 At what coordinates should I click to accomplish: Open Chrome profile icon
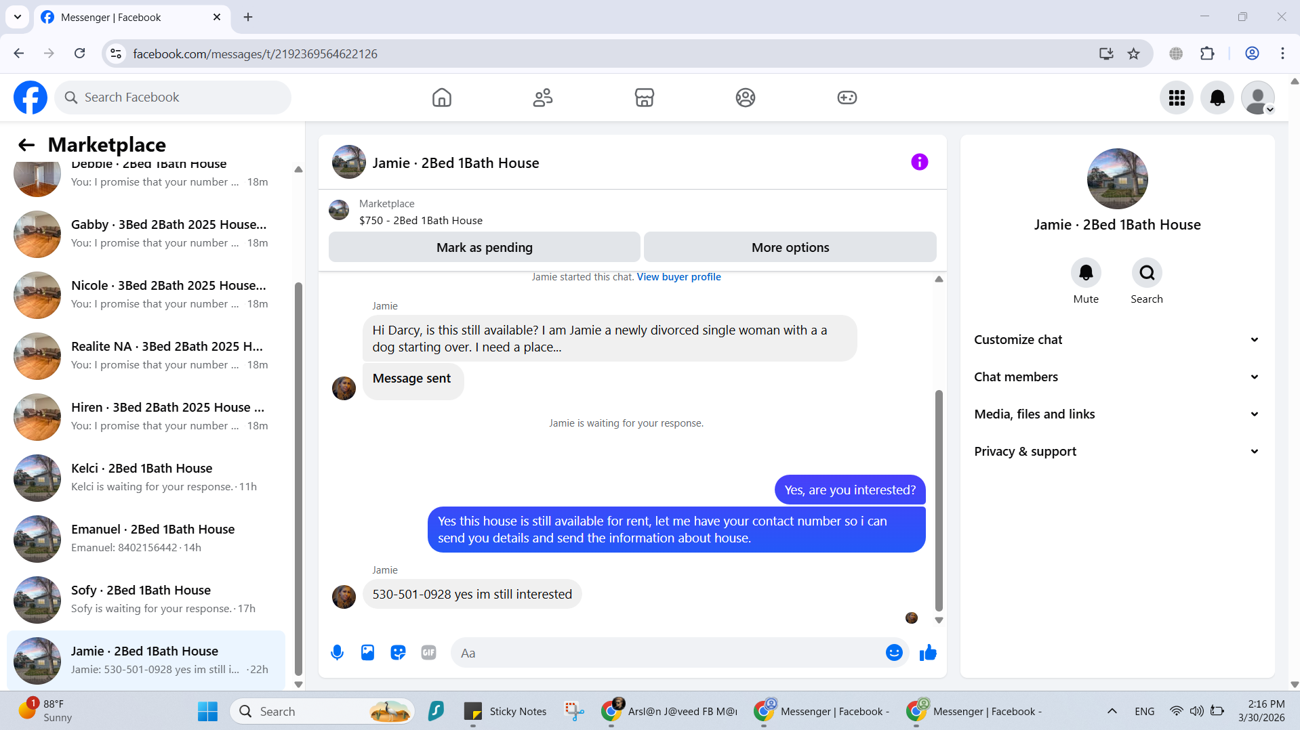[x=1252, y=53]
